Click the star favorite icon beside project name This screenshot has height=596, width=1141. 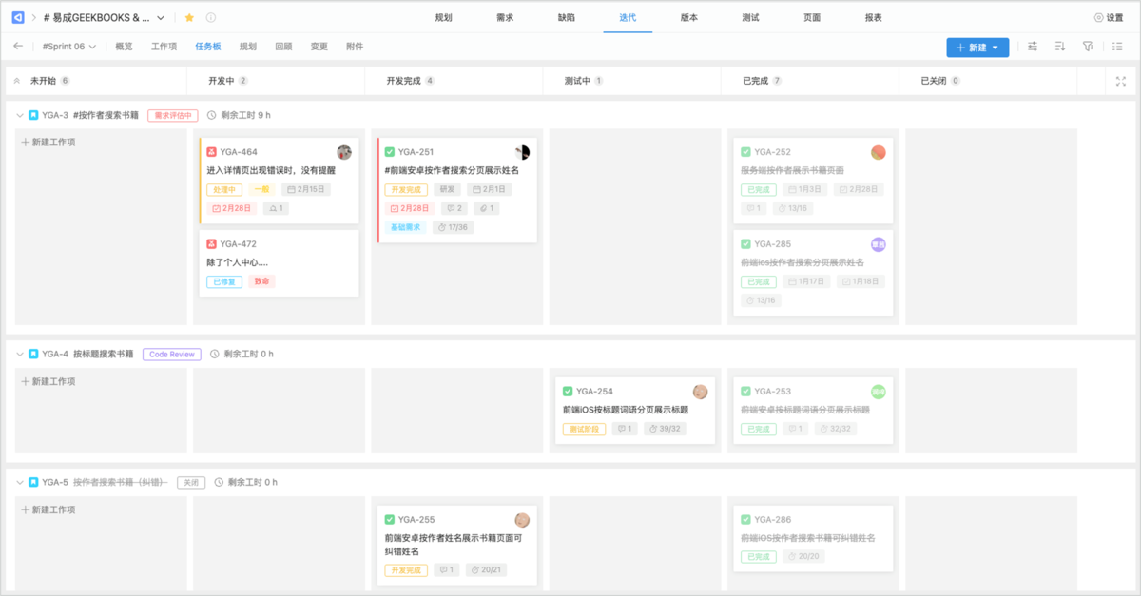tap(189, 17)
